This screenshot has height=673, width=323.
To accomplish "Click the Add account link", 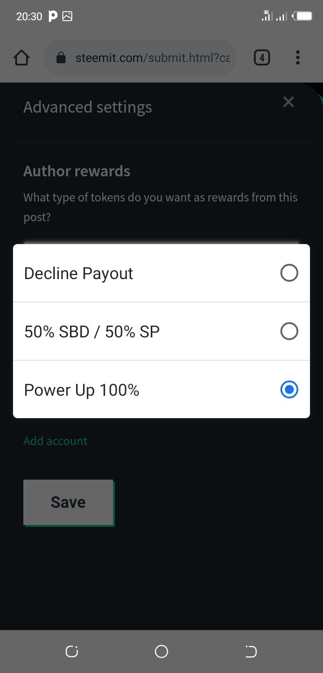I will (56, 441).
